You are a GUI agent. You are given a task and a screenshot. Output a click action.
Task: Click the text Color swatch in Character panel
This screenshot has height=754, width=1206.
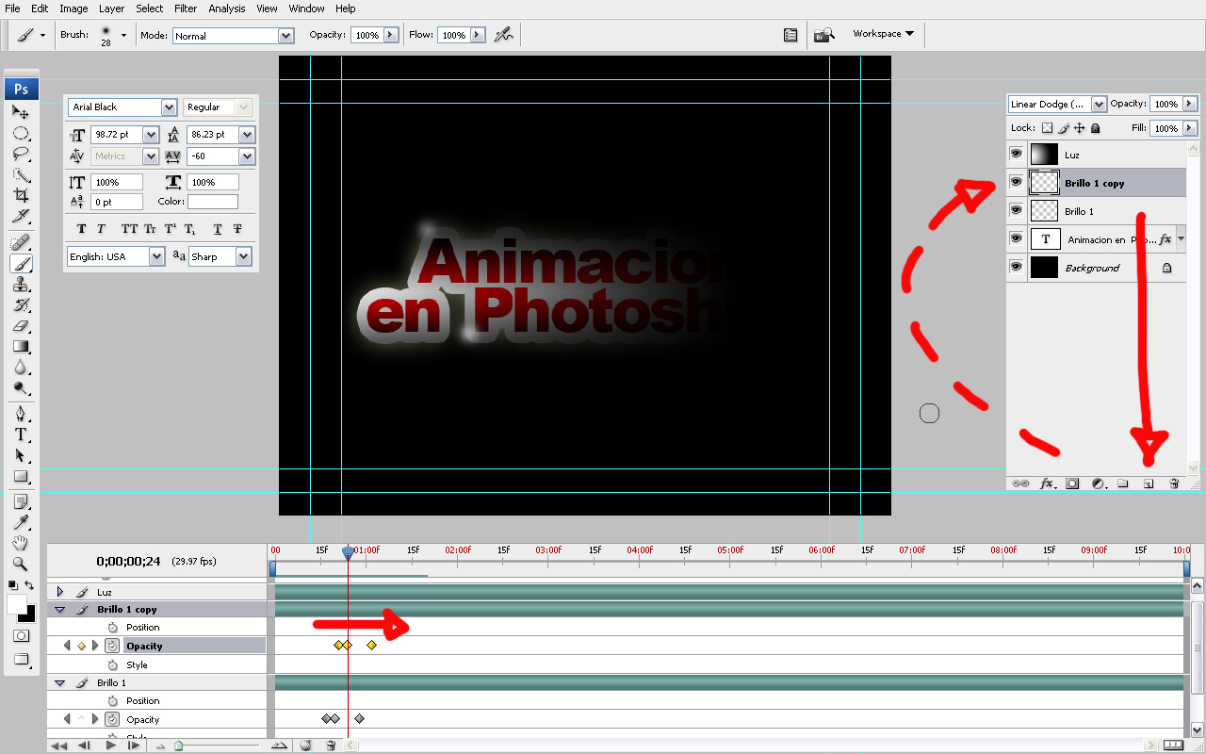pyautogui.click(x=213, y=202)
